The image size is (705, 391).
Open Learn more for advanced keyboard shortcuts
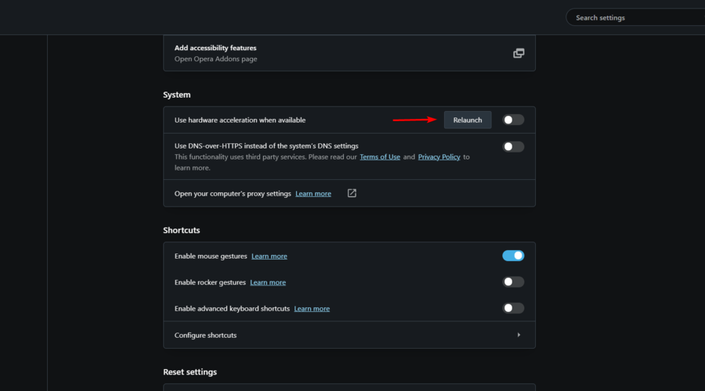coord(312,308)
